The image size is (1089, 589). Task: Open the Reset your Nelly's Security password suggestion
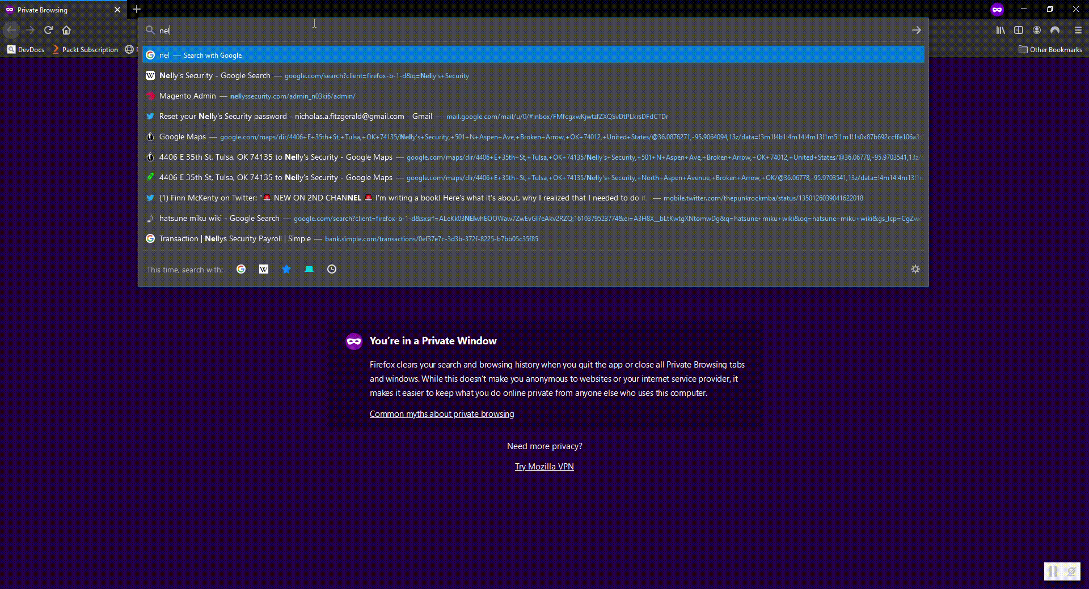pyautogui.click(x=533, y=116)
